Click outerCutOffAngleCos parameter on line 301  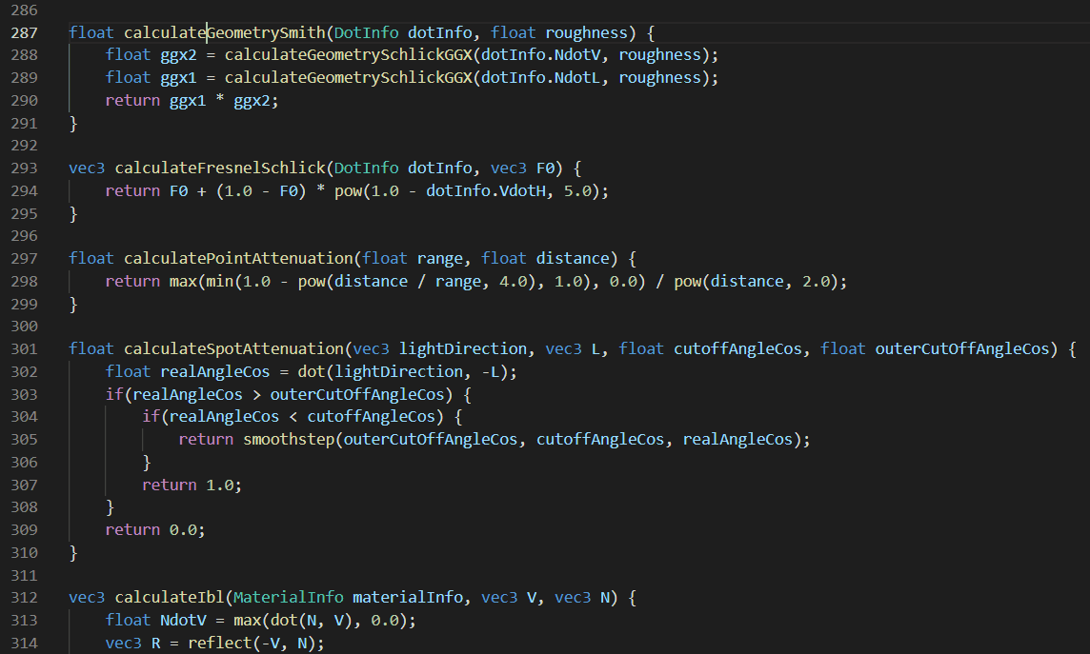coord(962,348)
